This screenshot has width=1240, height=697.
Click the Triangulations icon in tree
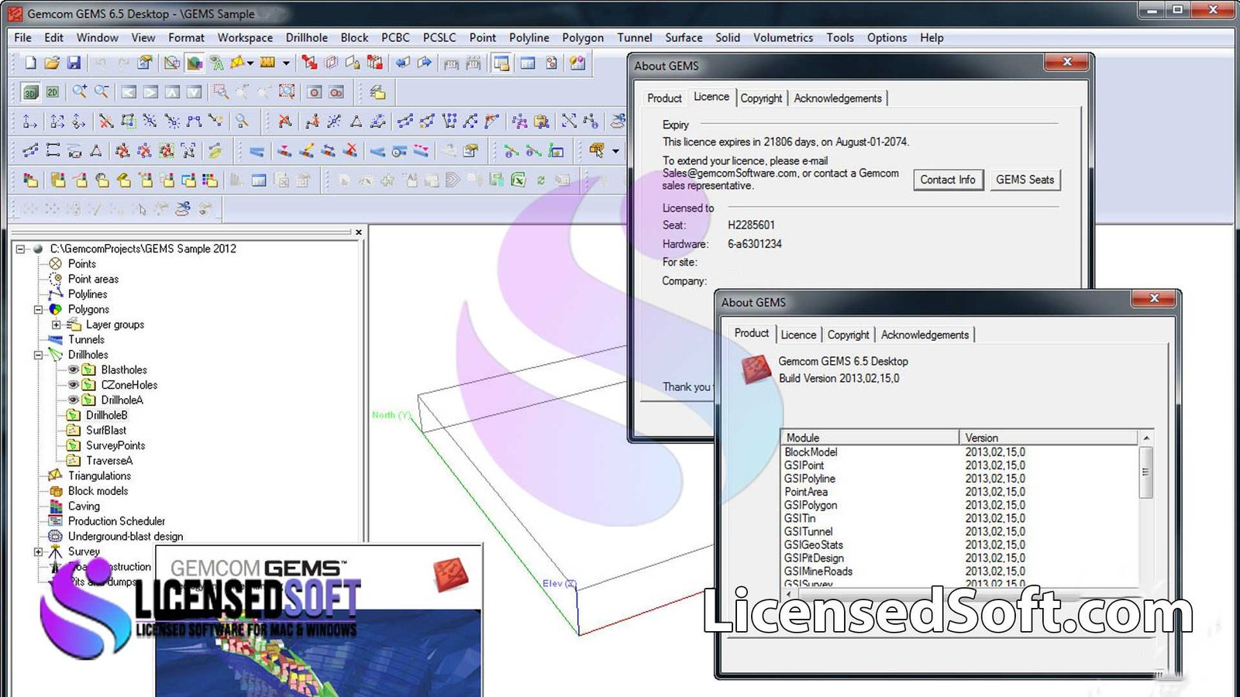point(55,475)
